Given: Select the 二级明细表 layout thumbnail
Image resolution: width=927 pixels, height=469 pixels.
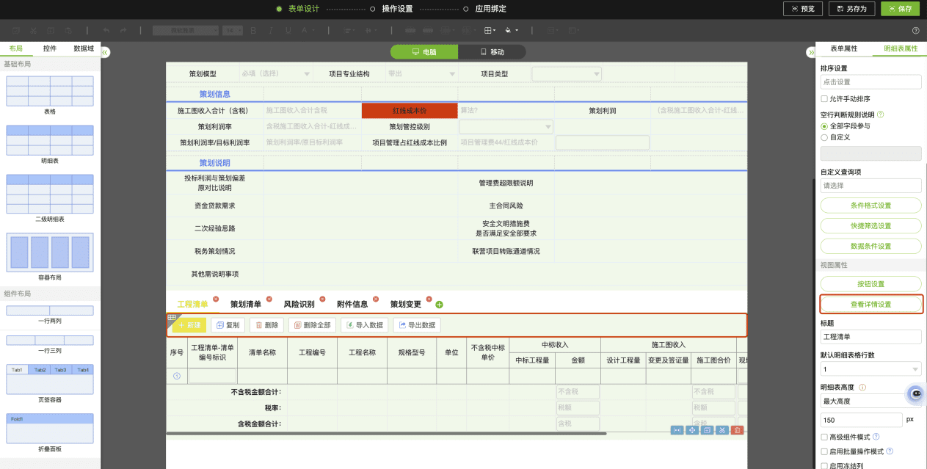Looking at the screenshot, I should point(50,194).
